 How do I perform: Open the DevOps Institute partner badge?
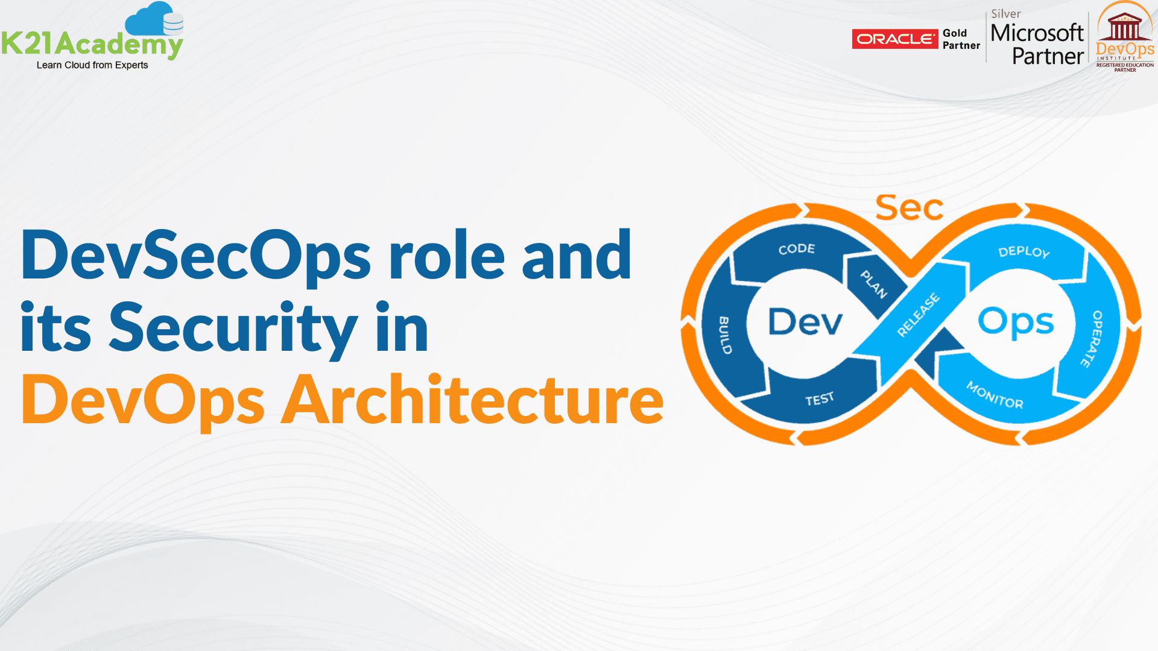pyautogui.click(x=1125, y=39)
